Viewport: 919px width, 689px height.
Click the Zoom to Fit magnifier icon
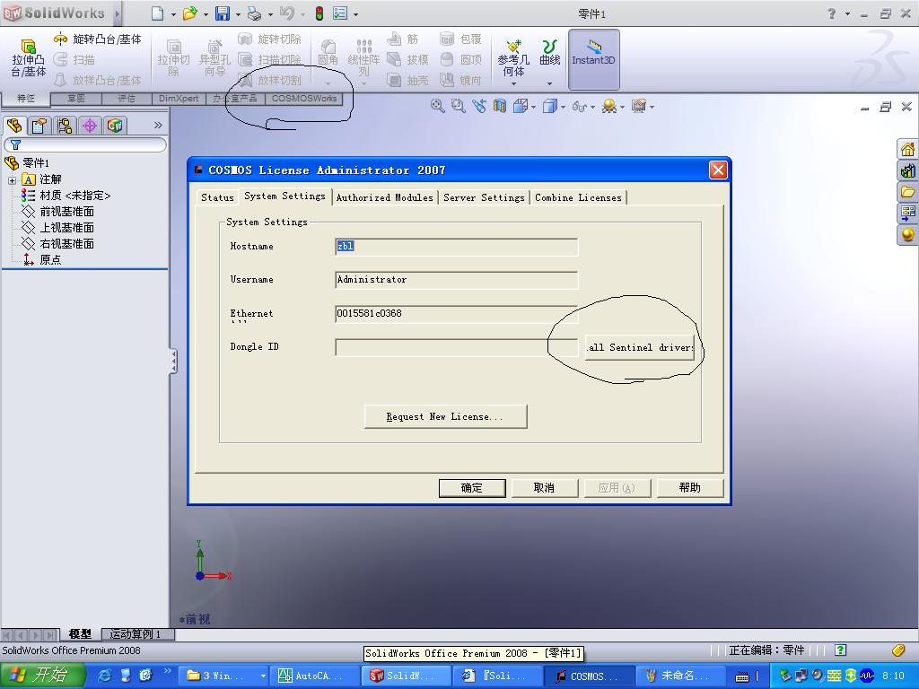(437, 106)
